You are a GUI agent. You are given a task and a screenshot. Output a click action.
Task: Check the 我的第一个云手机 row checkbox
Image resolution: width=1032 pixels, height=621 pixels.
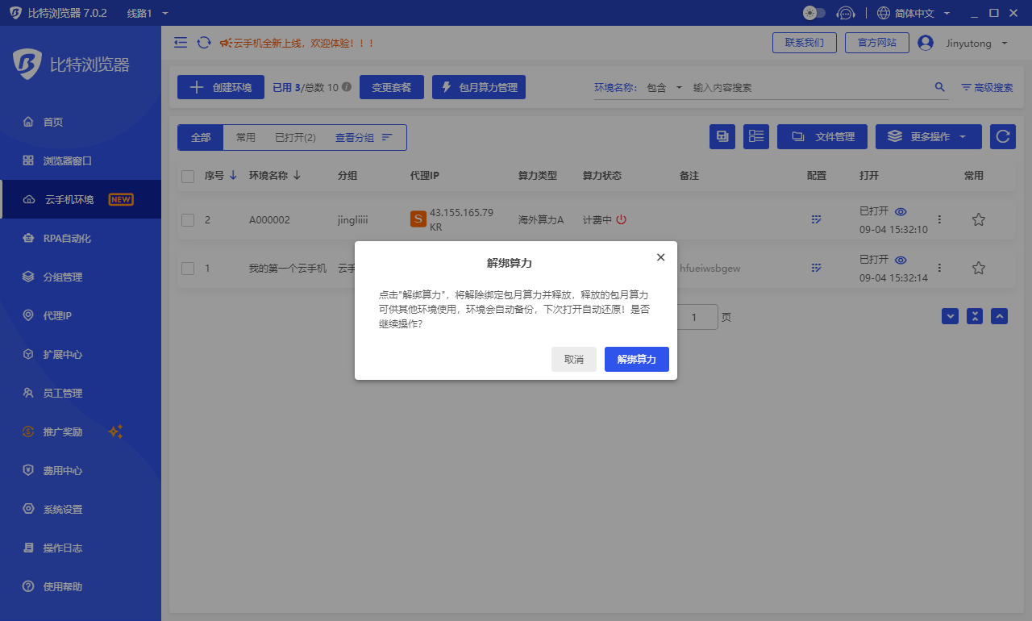(188, 268)
